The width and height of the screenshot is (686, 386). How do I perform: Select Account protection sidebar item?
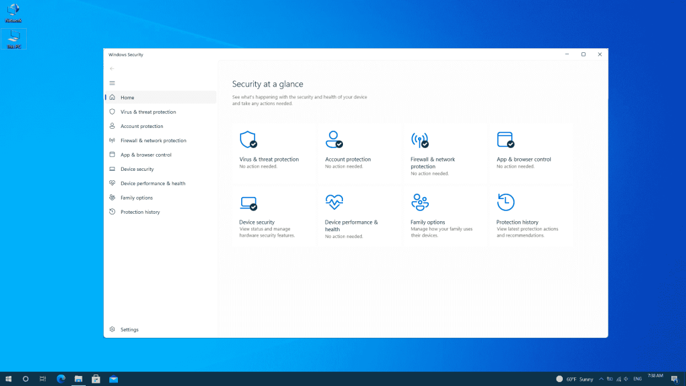[161, 126]
